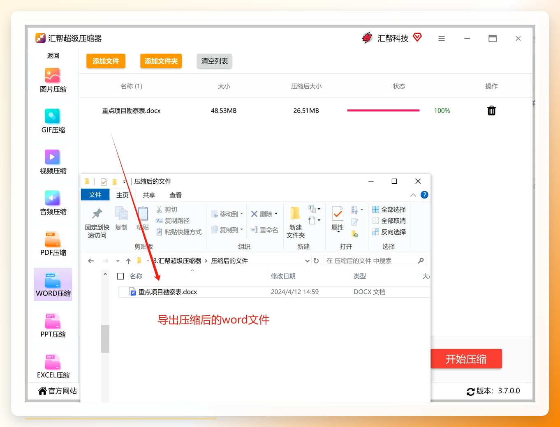This screenshot has height=427, width=560.
Task: Click the 添加文件 button
Action: [106, 61]
